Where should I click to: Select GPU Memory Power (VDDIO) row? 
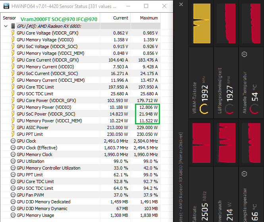pos(80,107)
